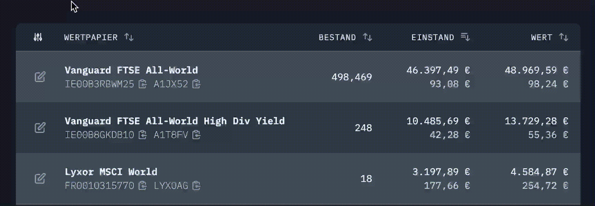The height and width of the screenshot is (206, 595).
Task: Select the 10.485,69 € Einstand amount
Action: point(438,121)
